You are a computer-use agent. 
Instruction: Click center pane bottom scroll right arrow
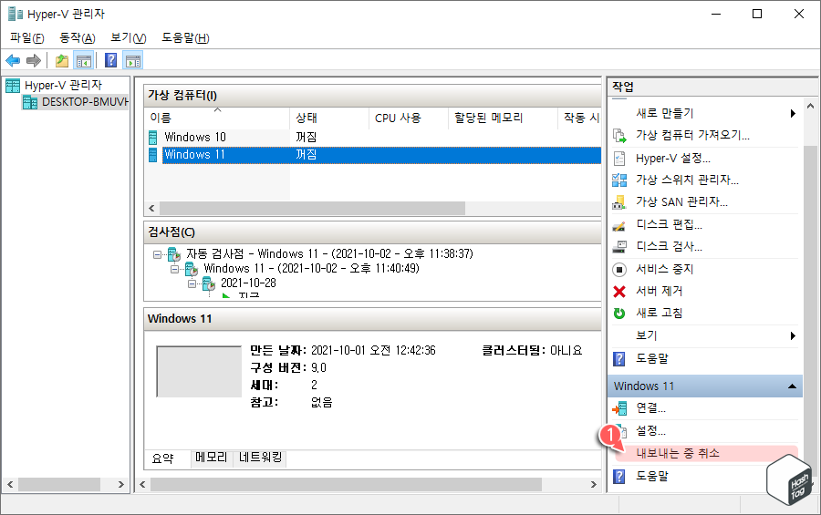pyautogui.click(x=593, y=485)
